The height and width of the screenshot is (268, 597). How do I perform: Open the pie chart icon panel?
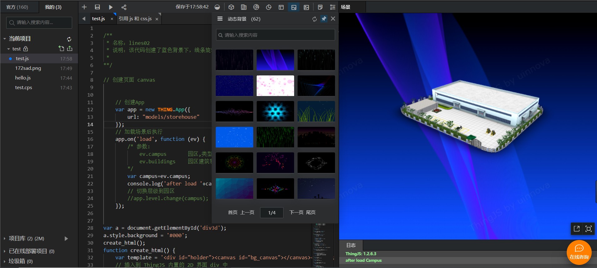269,7
